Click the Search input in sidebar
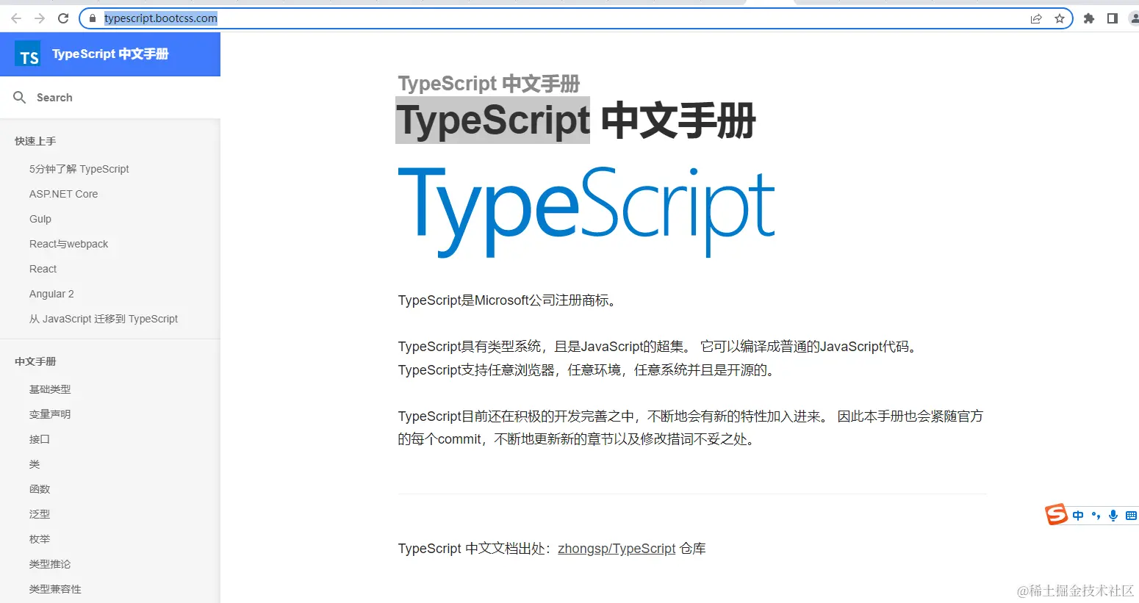This screenshot has width=1139, height=603. point(110,97)
